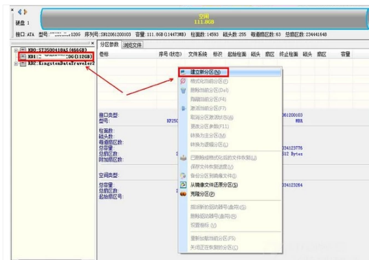Choose 隐藏当前分区(F4) in context menu

click(x=208, y=100)
